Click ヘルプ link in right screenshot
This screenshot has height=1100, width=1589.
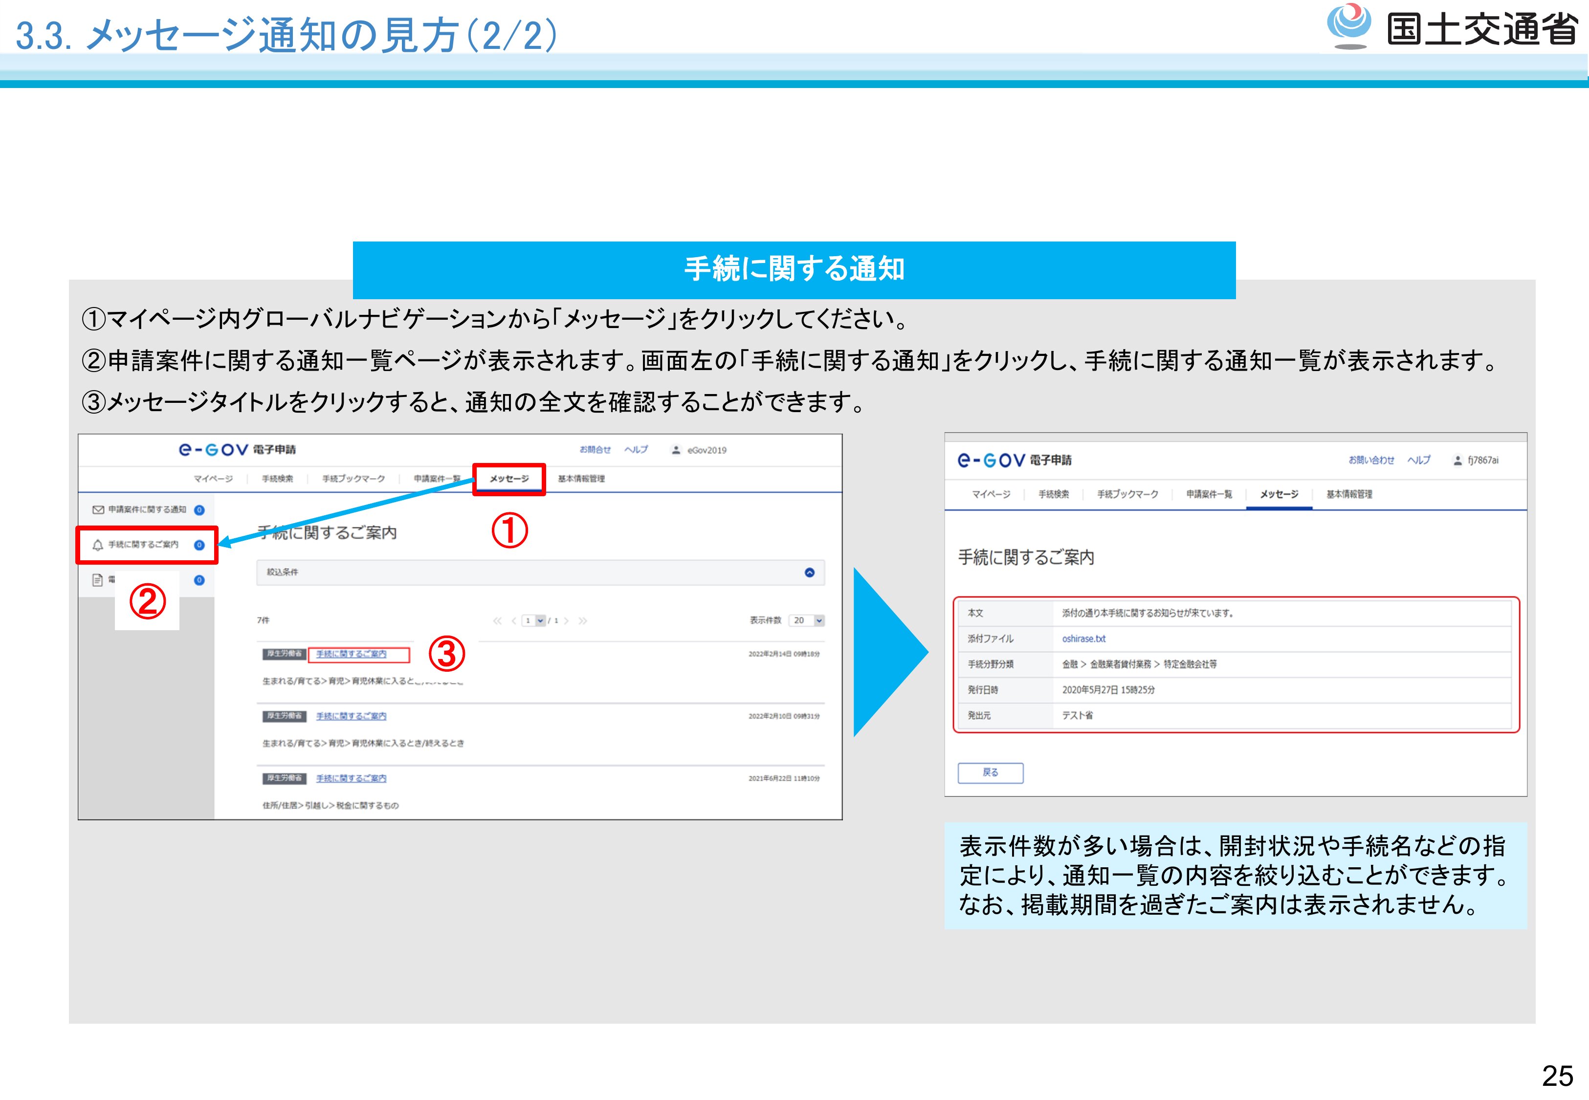(1419, 461)
